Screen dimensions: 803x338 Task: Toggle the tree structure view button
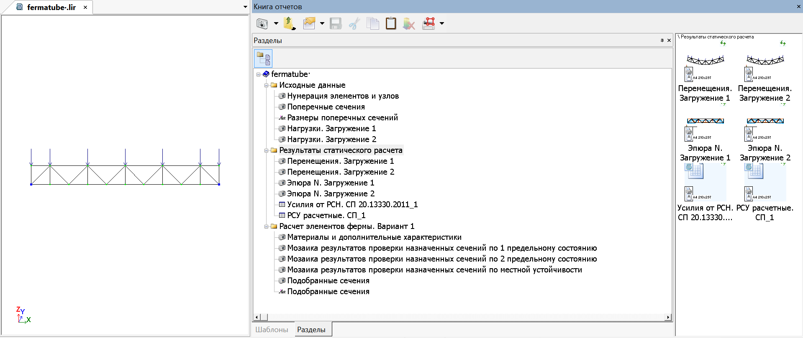pos(263,58)
